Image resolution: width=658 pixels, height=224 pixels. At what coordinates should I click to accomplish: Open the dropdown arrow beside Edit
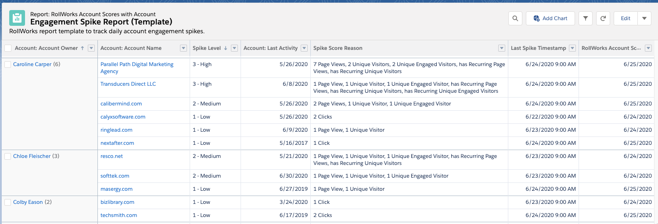pos(644,18)
